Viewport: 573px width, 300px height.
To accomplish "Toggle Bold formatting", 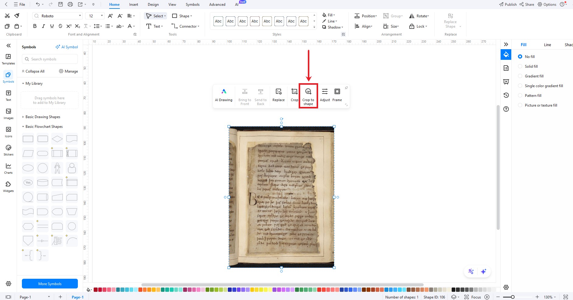I will tap(35, 26).
